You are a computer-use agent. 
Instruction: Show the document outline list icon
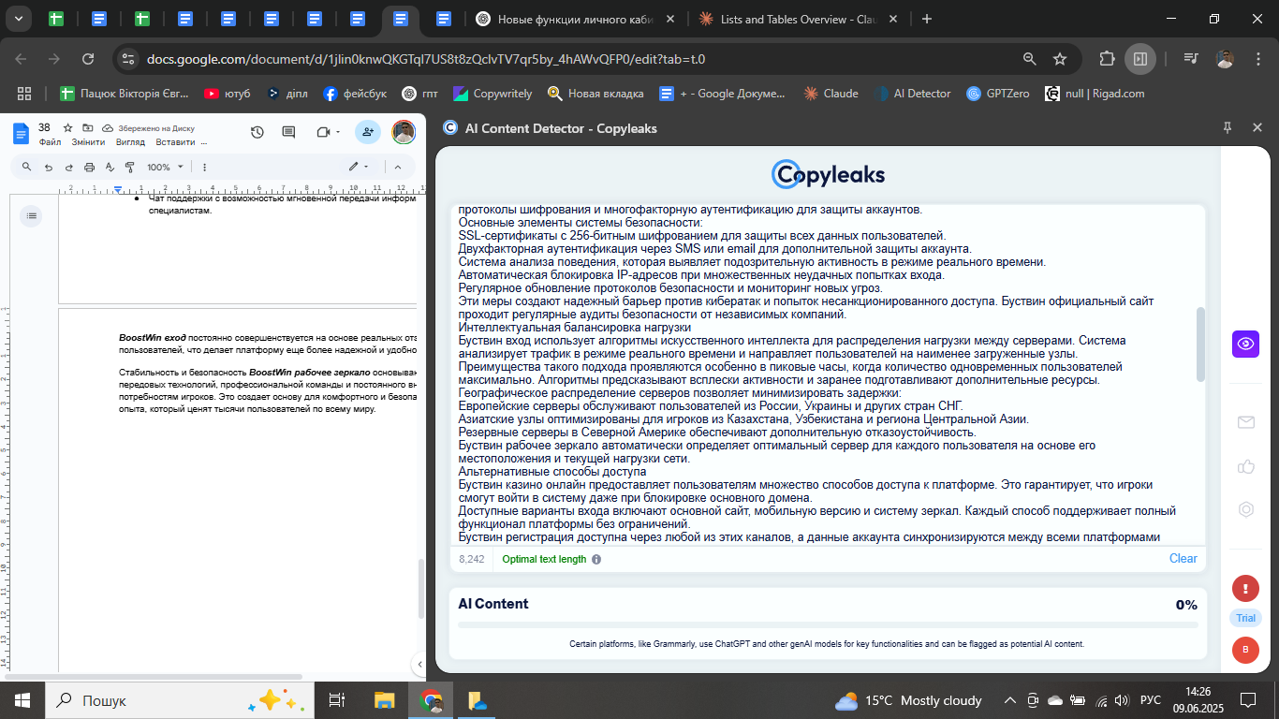tap(32, 216)
